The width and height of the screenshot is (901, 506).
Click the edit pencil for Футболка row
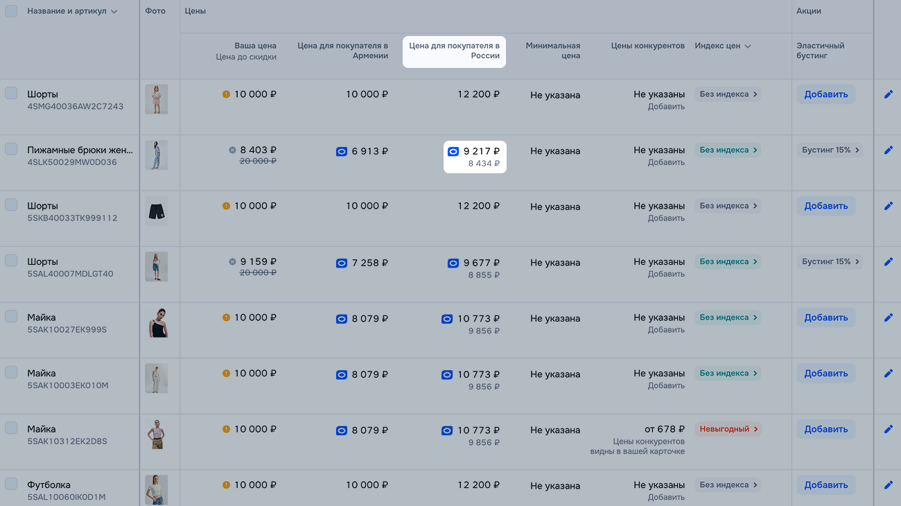tap(889, 485)
